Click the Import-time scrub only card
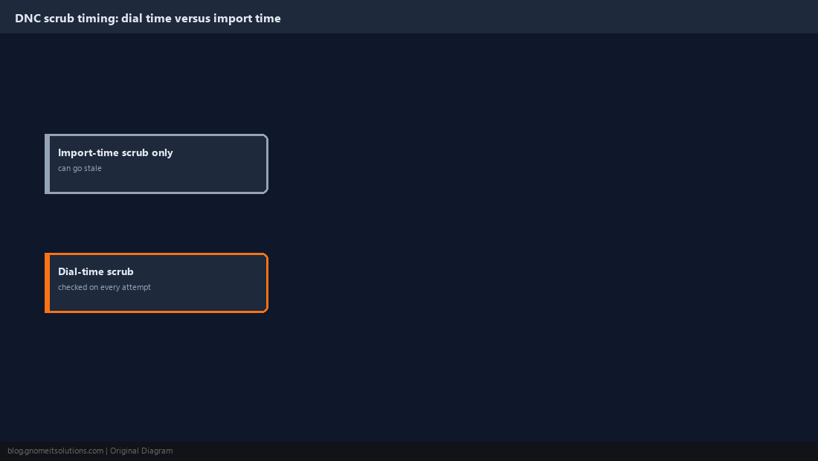 pos(156,164)
